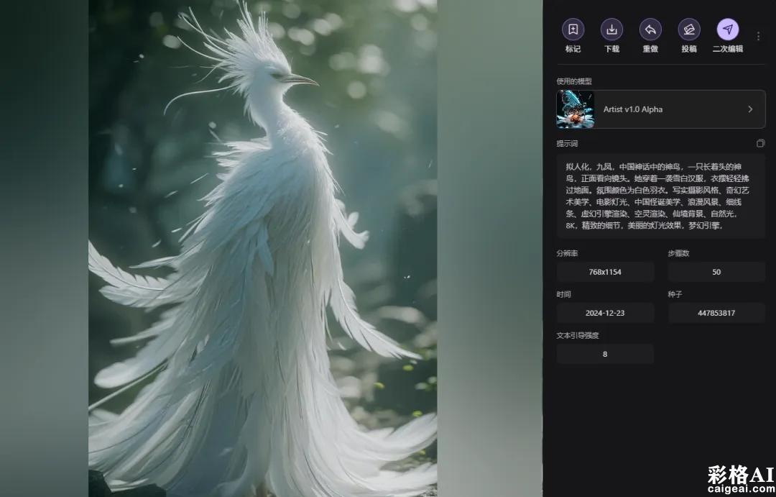Click the text guidance strength value 8

(x=605, y=354)
